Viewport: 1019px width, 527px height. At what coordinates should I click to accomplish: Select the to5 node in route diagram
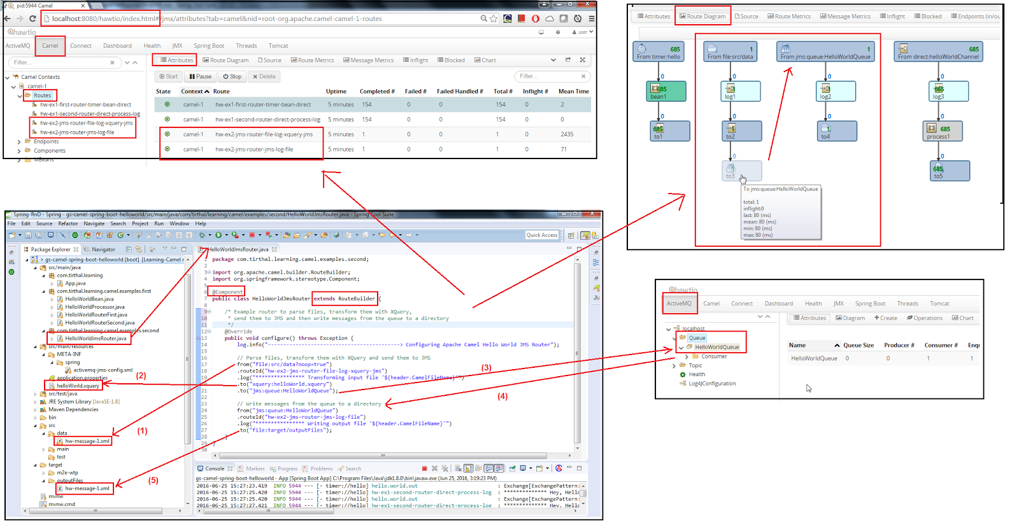950,171
